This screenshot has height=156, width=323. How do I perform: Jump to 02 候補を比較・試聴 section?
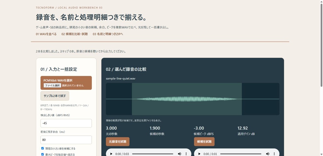74,34
